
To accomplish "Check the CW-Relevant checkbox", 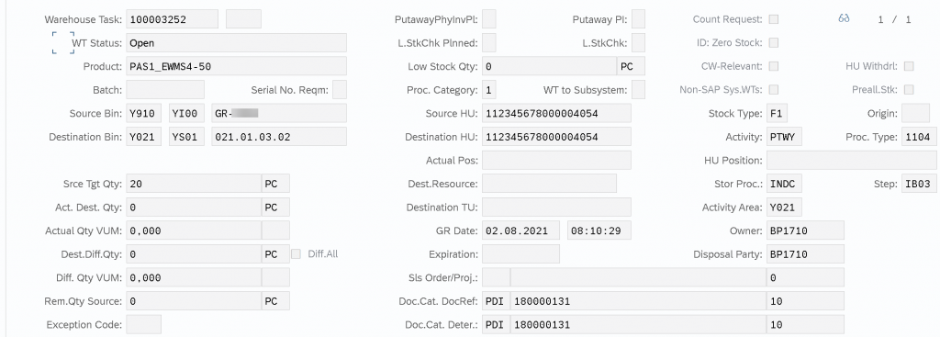I will (x=774, y=66).
